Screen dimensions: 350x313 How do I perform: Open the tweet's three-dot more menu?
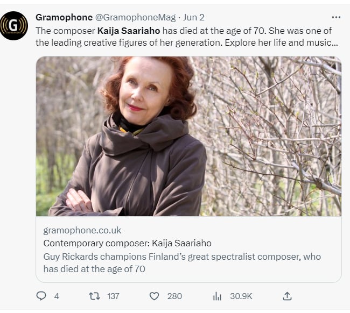[x=336, y=17]
